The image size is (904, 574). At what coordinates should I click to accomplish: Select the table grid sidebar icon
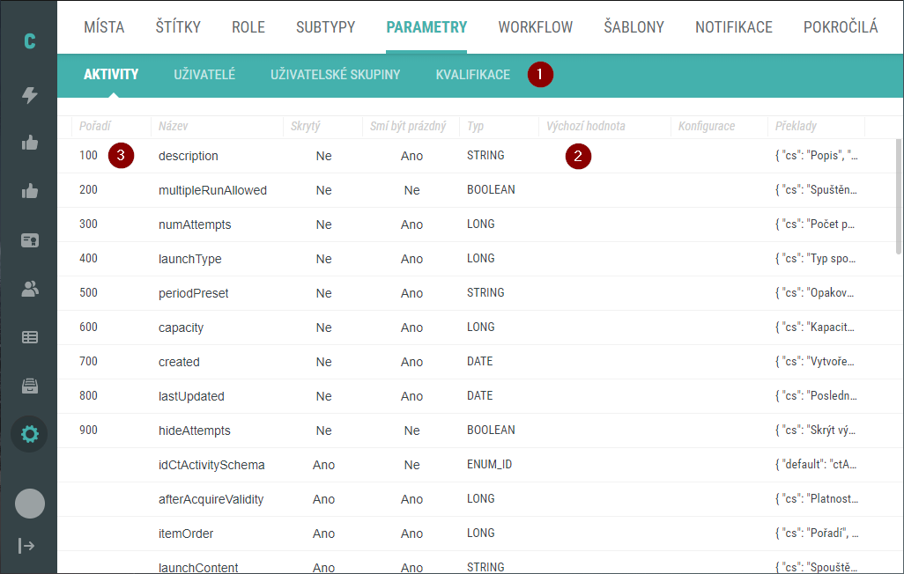pyautogui.click(x=29, y=337)
